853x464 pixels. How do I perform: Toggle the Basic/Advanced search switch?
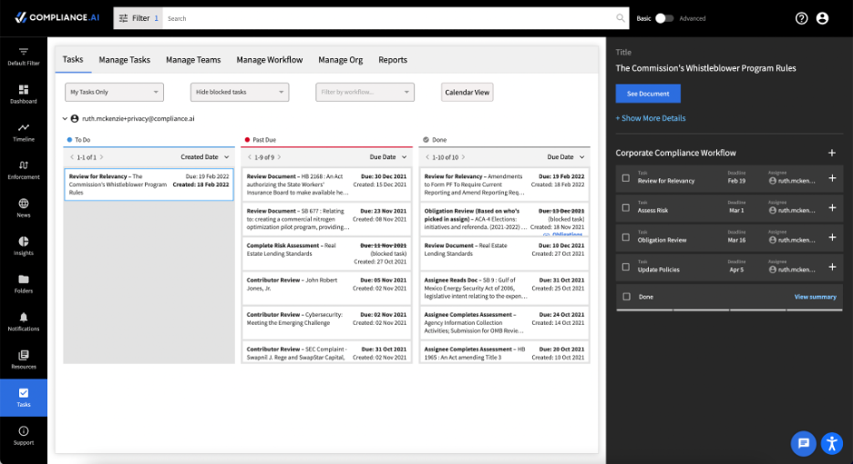pyautogui.click(x=664, y=18)
